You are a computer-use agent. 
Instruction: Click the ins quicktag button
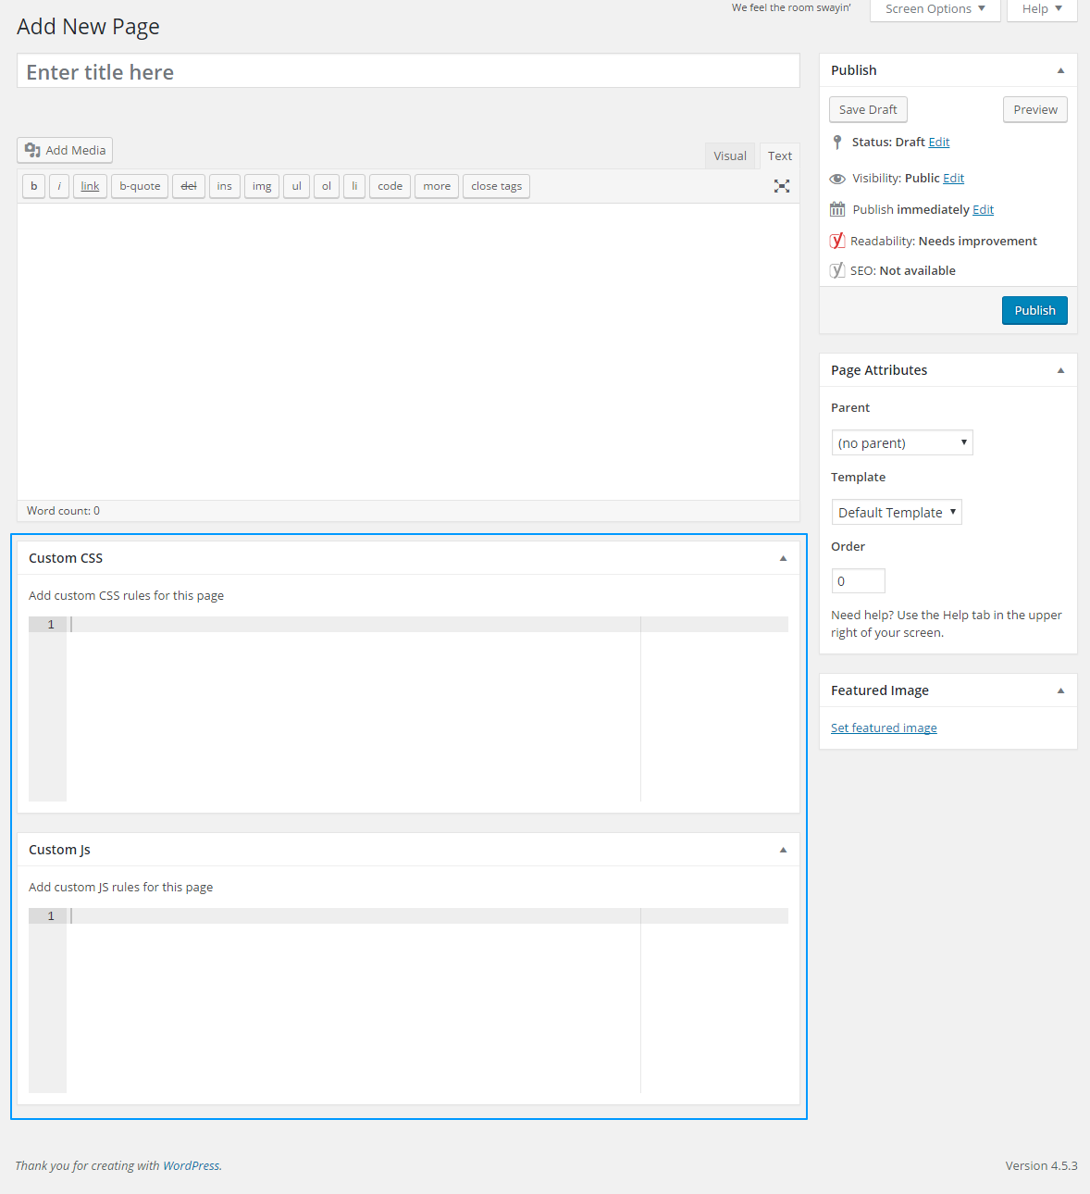coord(225,186)
